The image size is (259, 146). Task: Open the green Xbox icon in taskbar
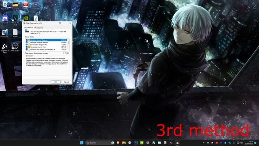coord(154,143)
